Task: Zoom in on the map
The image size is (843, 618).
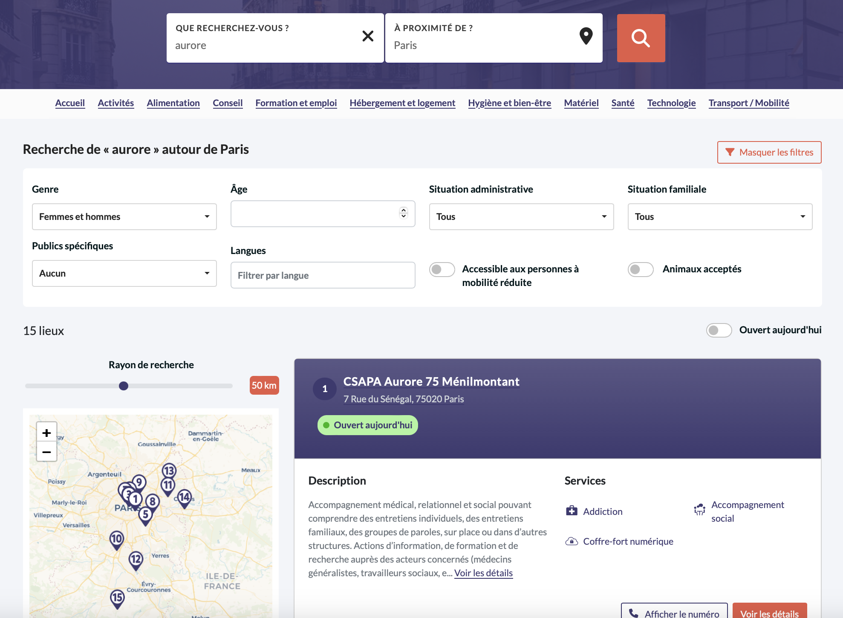Action: point(46,433)
